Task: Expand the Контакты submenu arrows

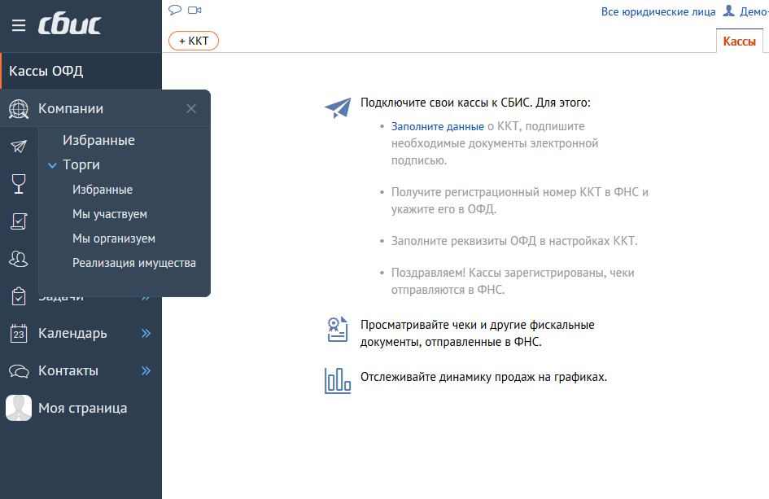Action: pyautogui.click(x=146, y=371)
